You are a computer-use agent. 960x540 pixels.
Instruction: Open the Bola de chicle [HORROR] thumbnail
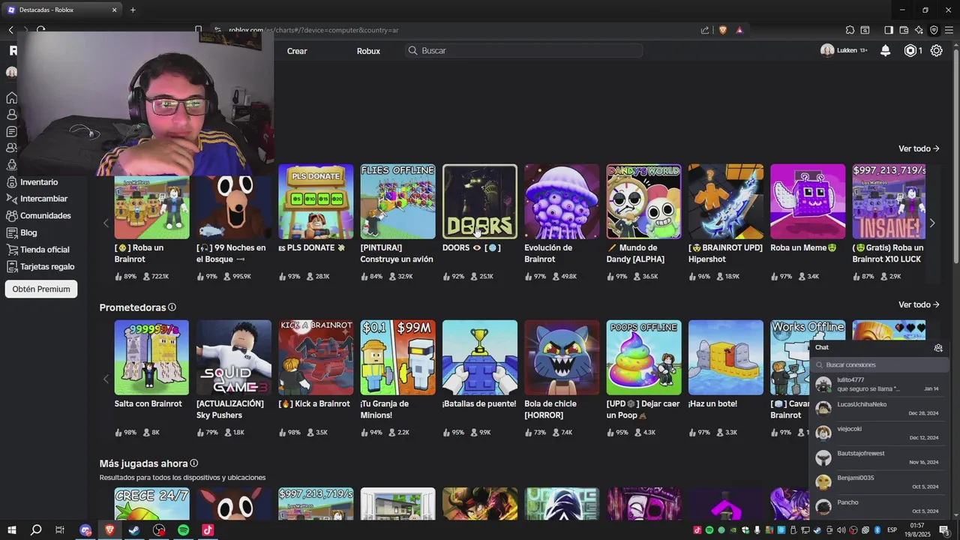coord(562,358)
